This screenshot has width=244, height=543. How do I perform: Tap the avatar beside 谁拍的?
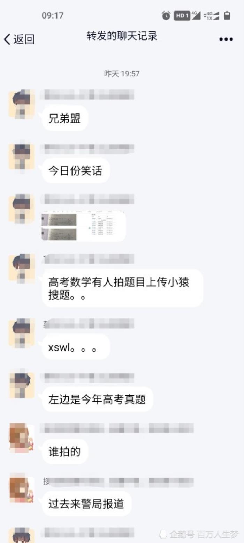22,438
